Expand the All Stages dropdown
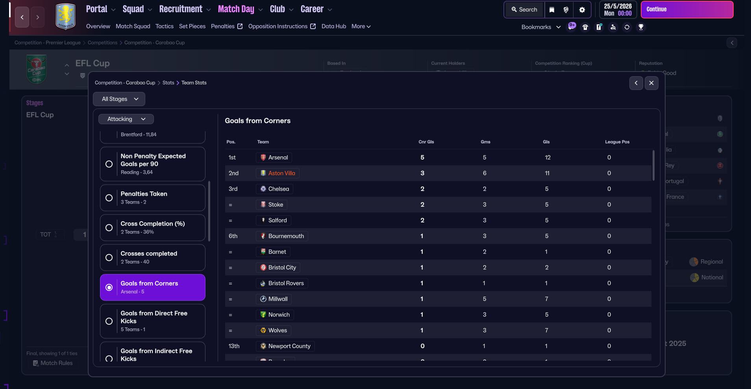The width and height of the screenshot is (751, 389). [119, 99]
